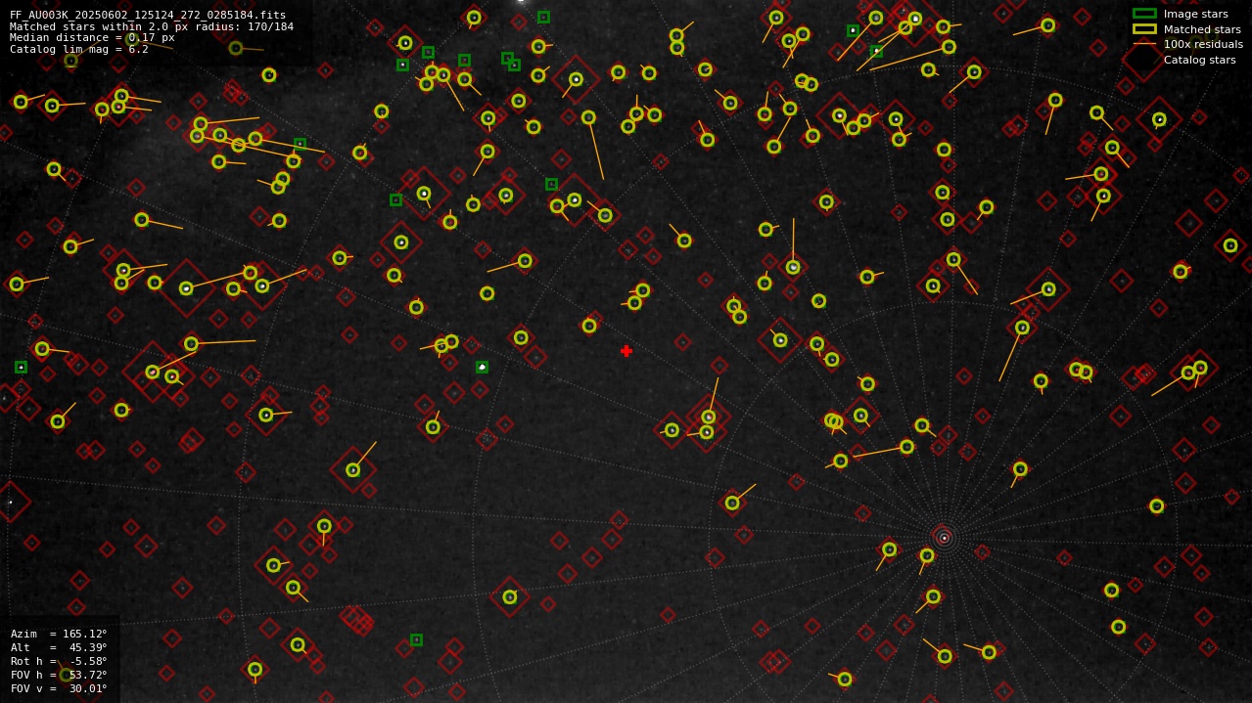
Task: Click the 'Image stars' legend label
Action: pyautogui.click(x=1195, y=14)
